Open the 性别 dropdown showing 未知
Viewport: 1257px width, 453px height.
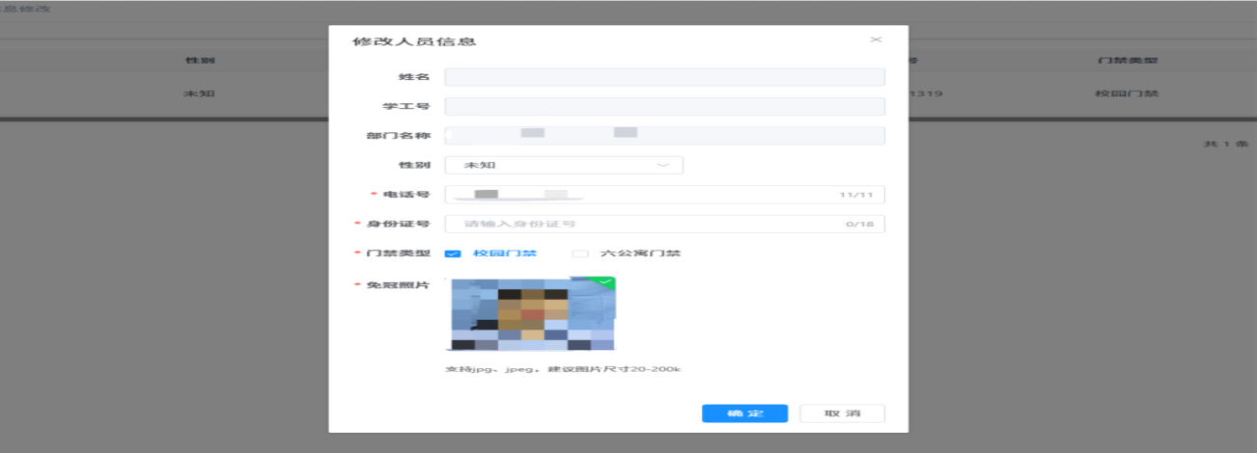(x=563, y=165)
